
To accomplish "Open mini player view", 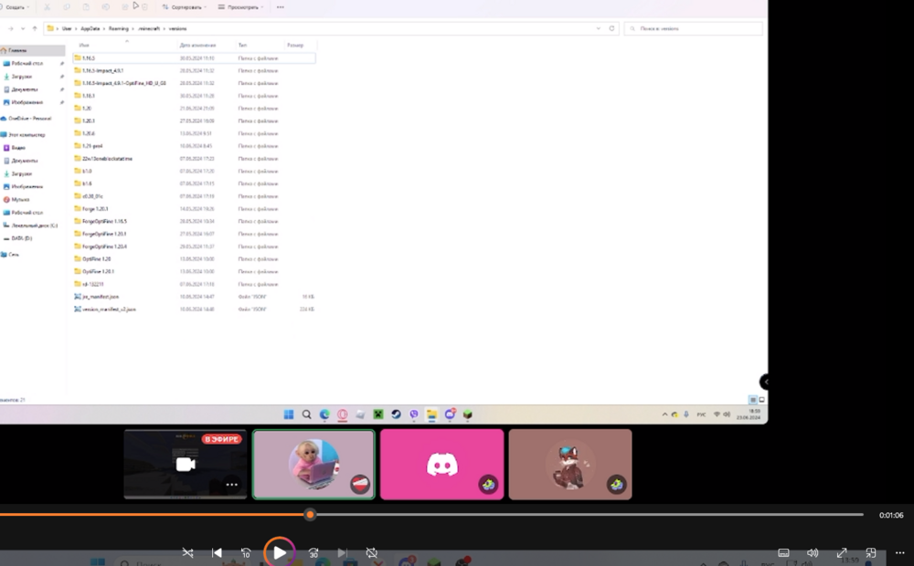I will (x=871, y=552).
